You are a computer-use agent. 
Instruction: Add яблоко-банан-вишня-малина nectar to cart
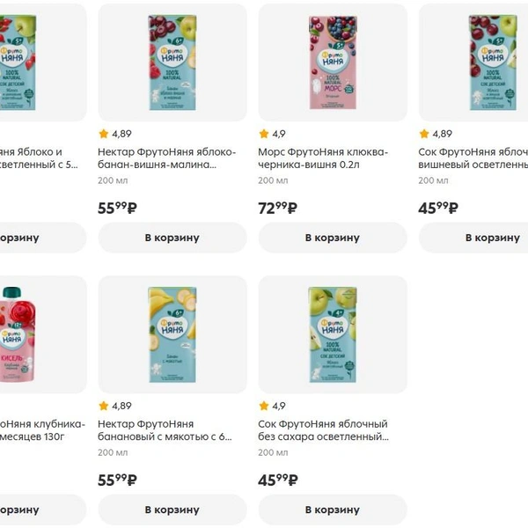[x=172, y=238]
